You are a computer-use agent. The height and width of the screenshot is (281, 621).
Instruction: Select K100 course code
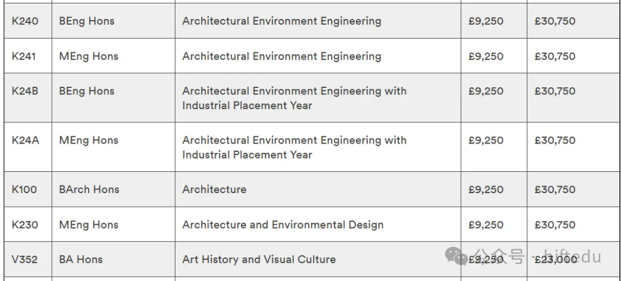(x=24, y=189)
